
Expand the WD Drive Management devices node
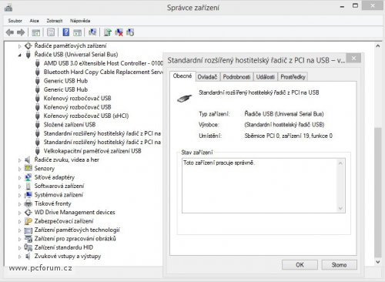[x=20, y=213]
